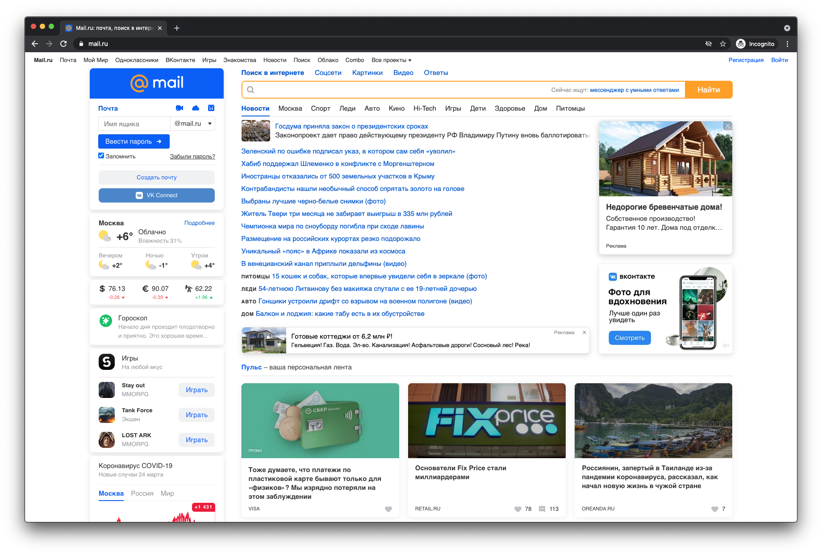Click the euro exchange rate 90.07
This screenshot has width=822, height=555.
click(155, 289)
